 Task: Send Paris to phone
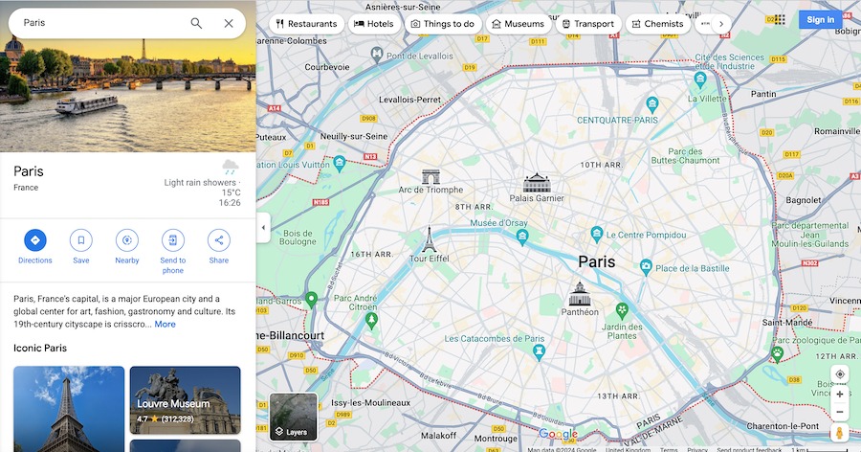172,251
